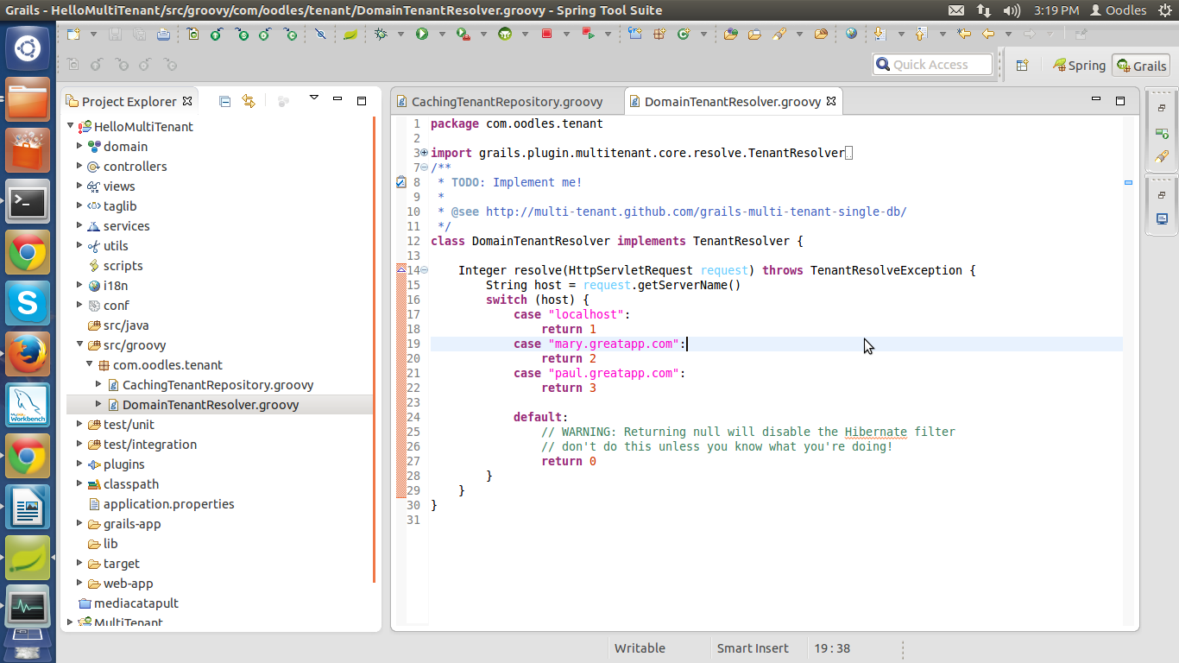Switch to CachingTenantRepository.groovy tab

pos(505,102)
